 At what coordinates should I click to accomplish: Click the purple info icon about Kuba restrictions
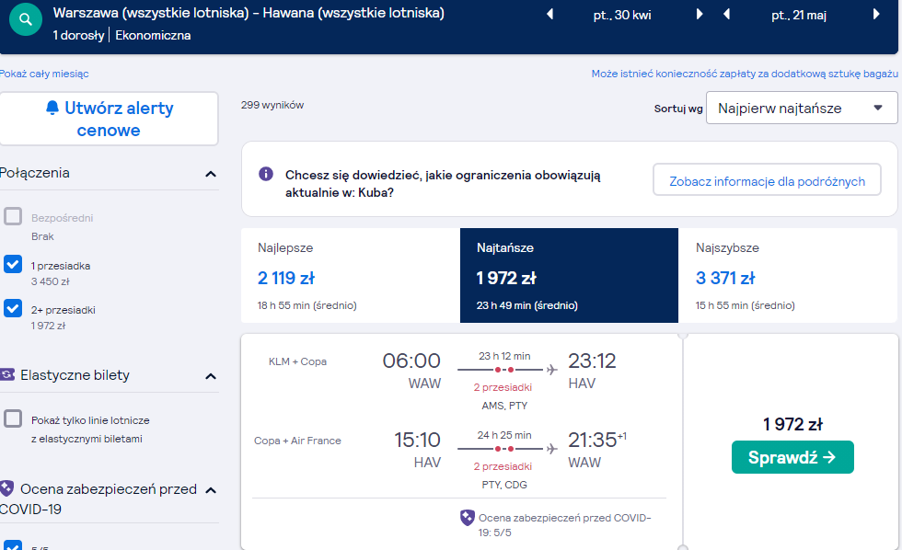coord(266,174)
